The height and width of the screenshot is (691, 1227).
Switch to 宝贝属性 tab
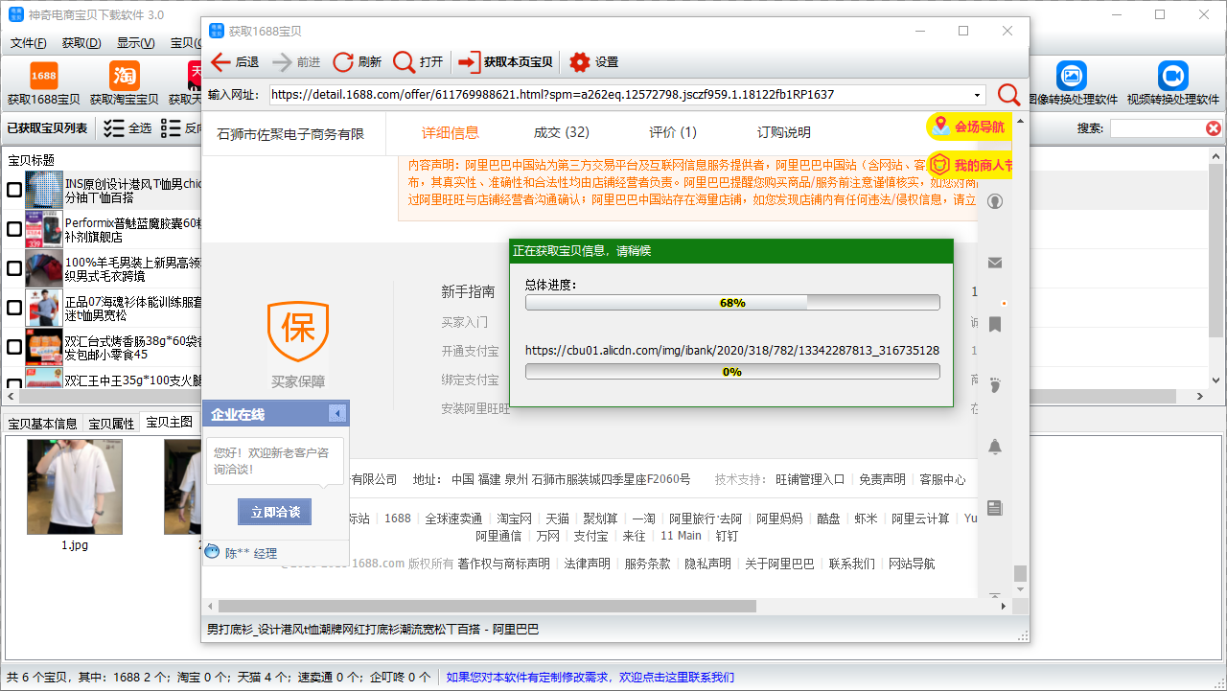(x=111, y=424)
